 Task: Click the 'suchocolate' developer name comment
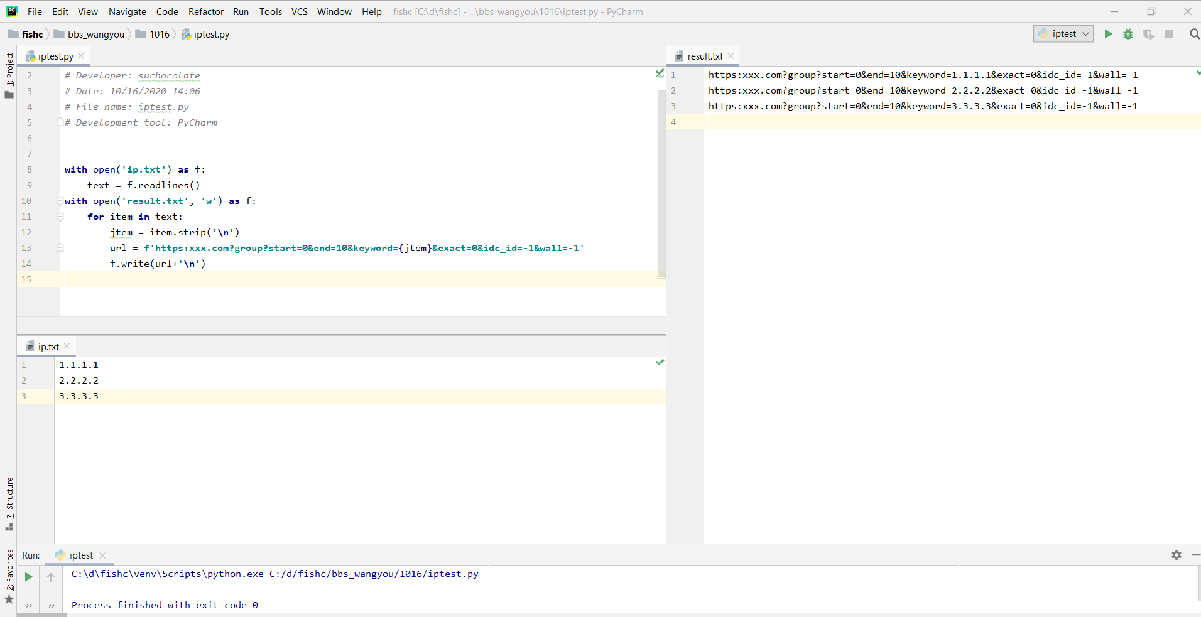click(x=169, y=75)
